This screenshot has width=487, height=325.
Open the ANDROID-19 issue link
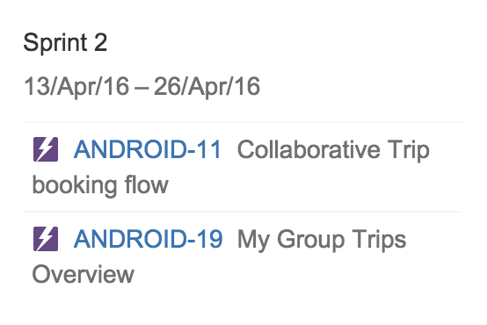tap(149, 239)
